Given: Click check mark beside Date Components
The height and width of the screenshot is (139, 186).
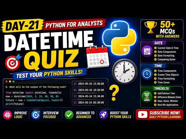Looking at the screenshot, I should [155, 52].
